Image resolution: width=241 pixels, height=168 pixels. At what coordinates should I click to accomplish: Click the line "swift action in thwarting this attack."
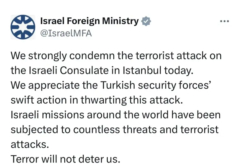tap(97, 100)
